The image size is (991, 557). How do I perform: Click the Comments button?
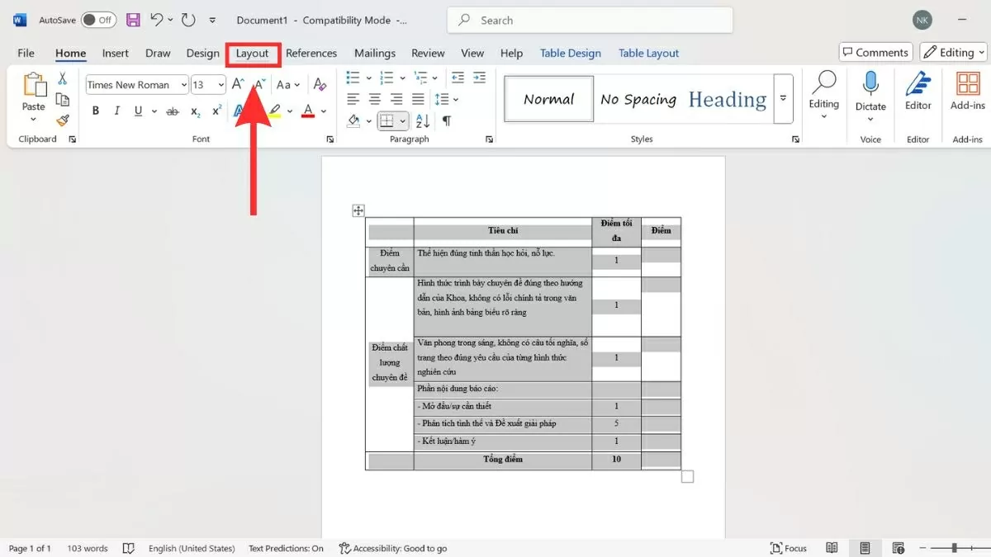point(875,51)
